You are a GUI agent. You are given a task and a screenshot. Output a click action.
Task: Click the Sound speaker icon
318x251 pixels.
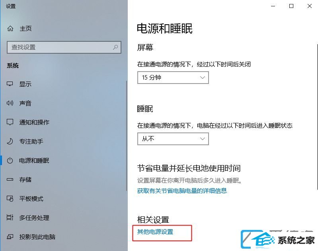pyautogui.click(x=10, y=103)
